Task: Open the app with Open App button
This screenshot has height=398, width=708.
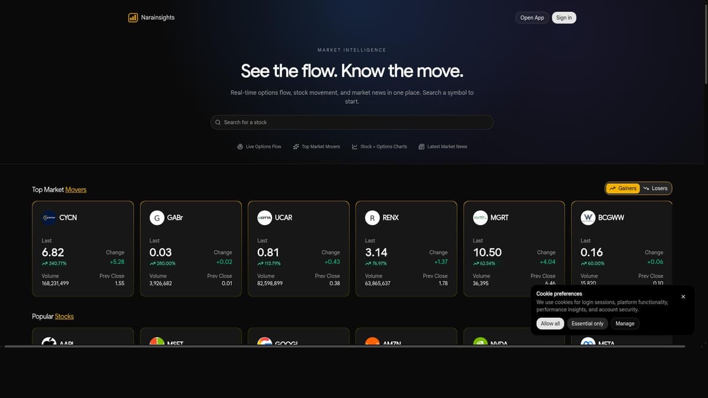Action: 532,18
